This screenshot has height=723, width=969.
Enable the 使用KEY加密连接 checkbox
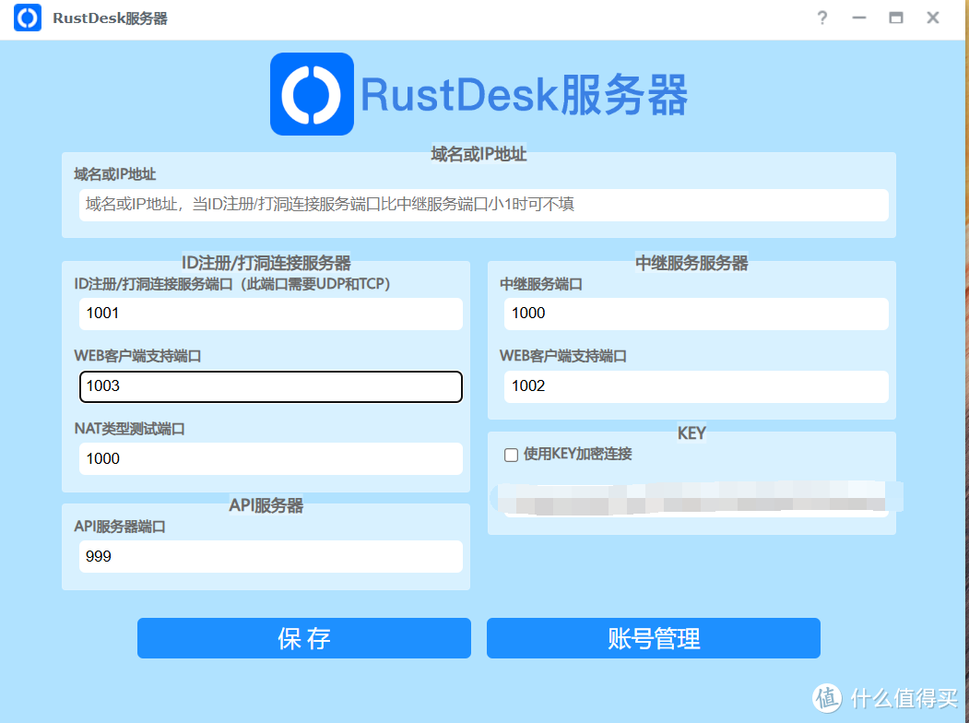pos(511,455)
